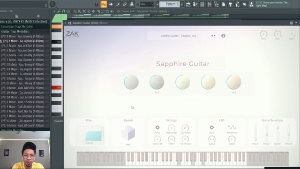Screen dimensions: 300x169
Task: Open the Pattern 1 selector
Action: (x=170, y=4)
